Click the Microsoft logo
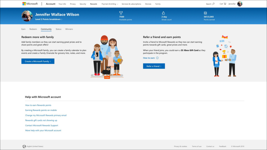The image size is (267, 150). click(x=30, y=4)
